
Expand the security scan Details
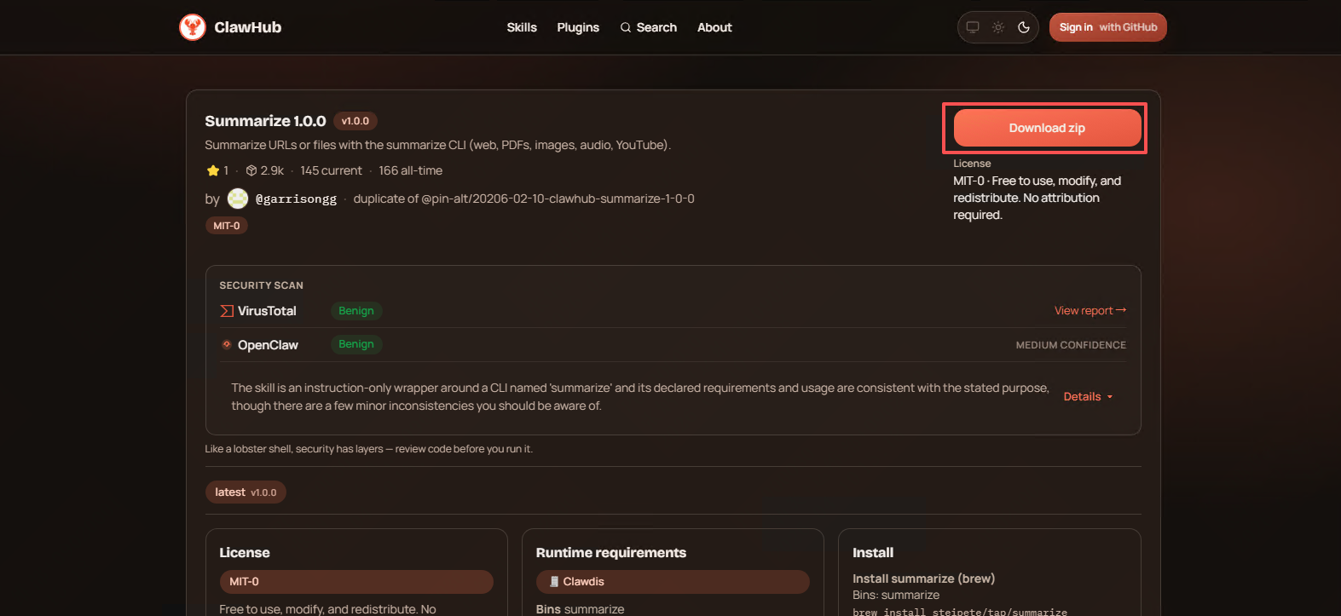1089,396
